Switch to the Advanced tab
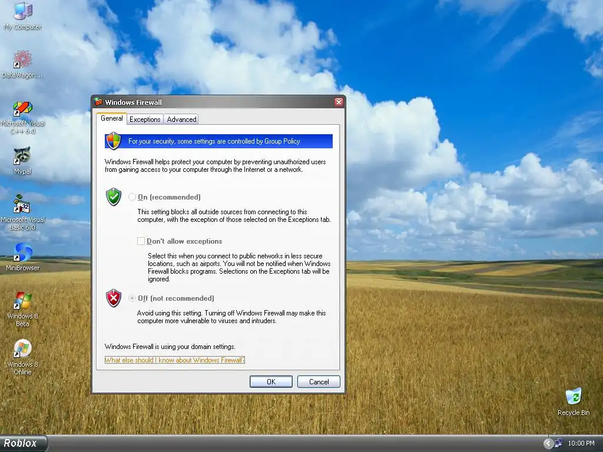The width and height of the screenshot is (603, 452). point(181,119)
